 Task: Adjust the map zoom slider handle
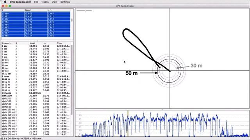86,11
